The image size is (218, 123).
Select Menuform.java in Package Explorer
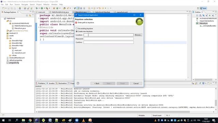[x=20, y=28]
